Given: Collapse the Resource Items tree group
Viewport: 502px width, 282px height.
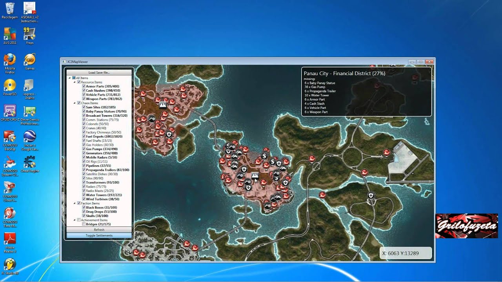Looking at the screenshot, I should coord(75,82).
